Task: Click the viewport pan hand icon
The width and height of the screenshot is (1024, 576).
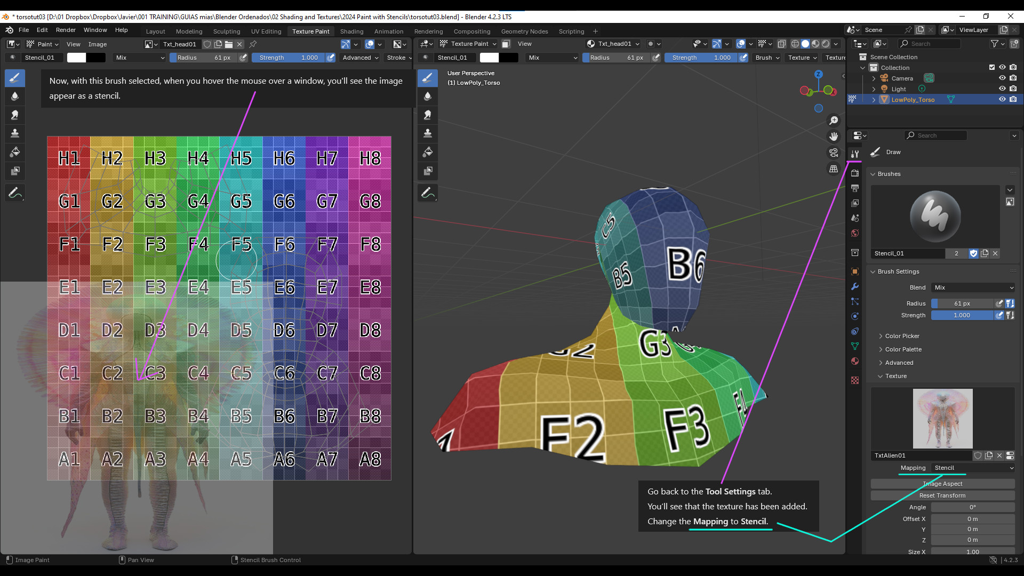Action: (x=834, y=137)
